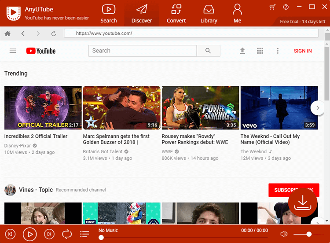Reload the current page
This screenshot has height=243, width=330.
point(54,33)
